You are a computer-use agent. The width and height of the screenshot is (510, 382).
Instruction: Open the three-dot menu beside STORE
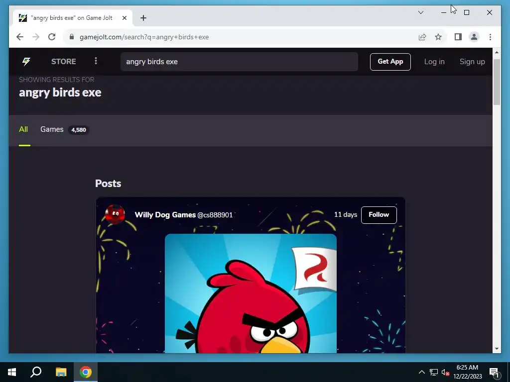[96, 61]
